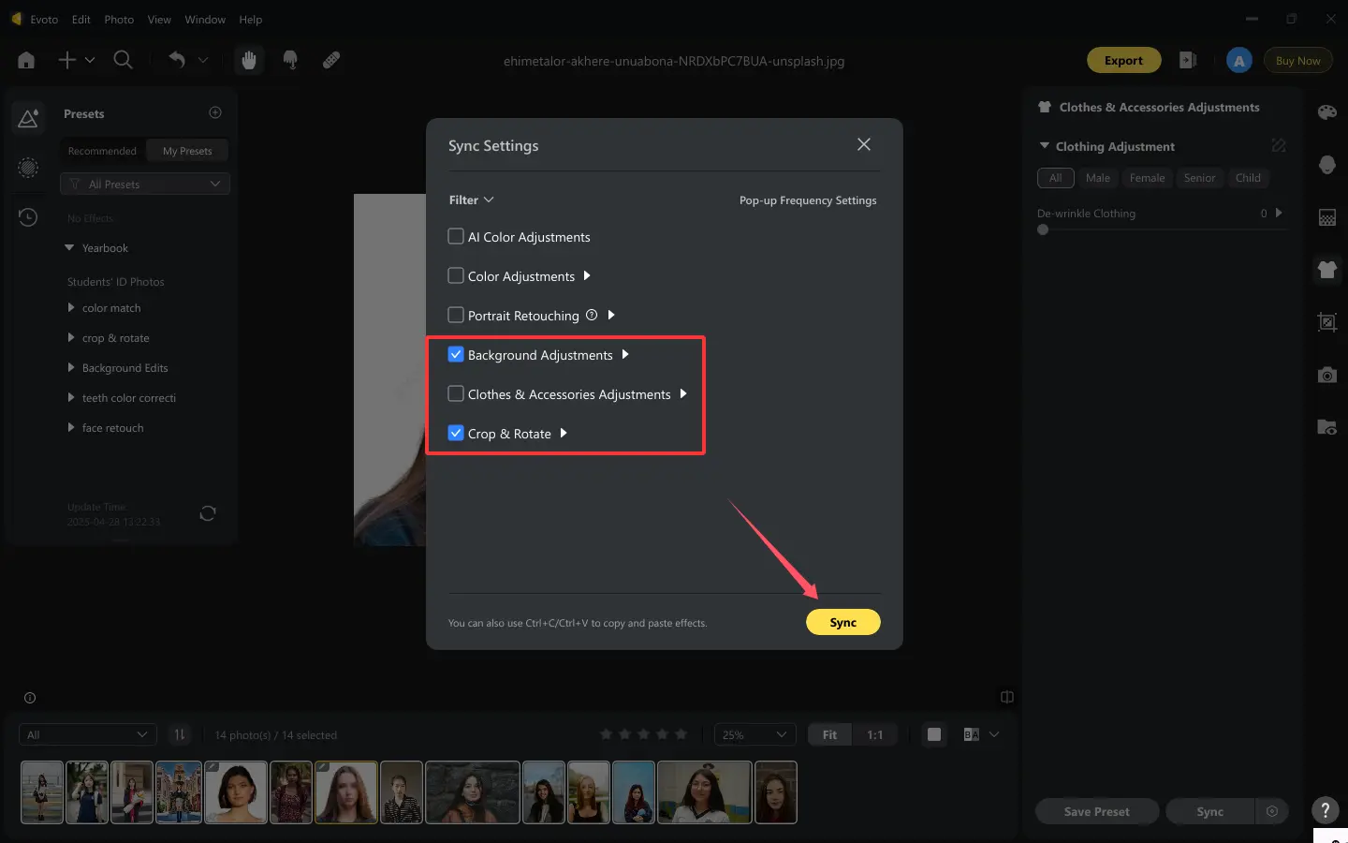
Task: Open the Filter dropdown in Sync Settings
Action: pos(471,200)
